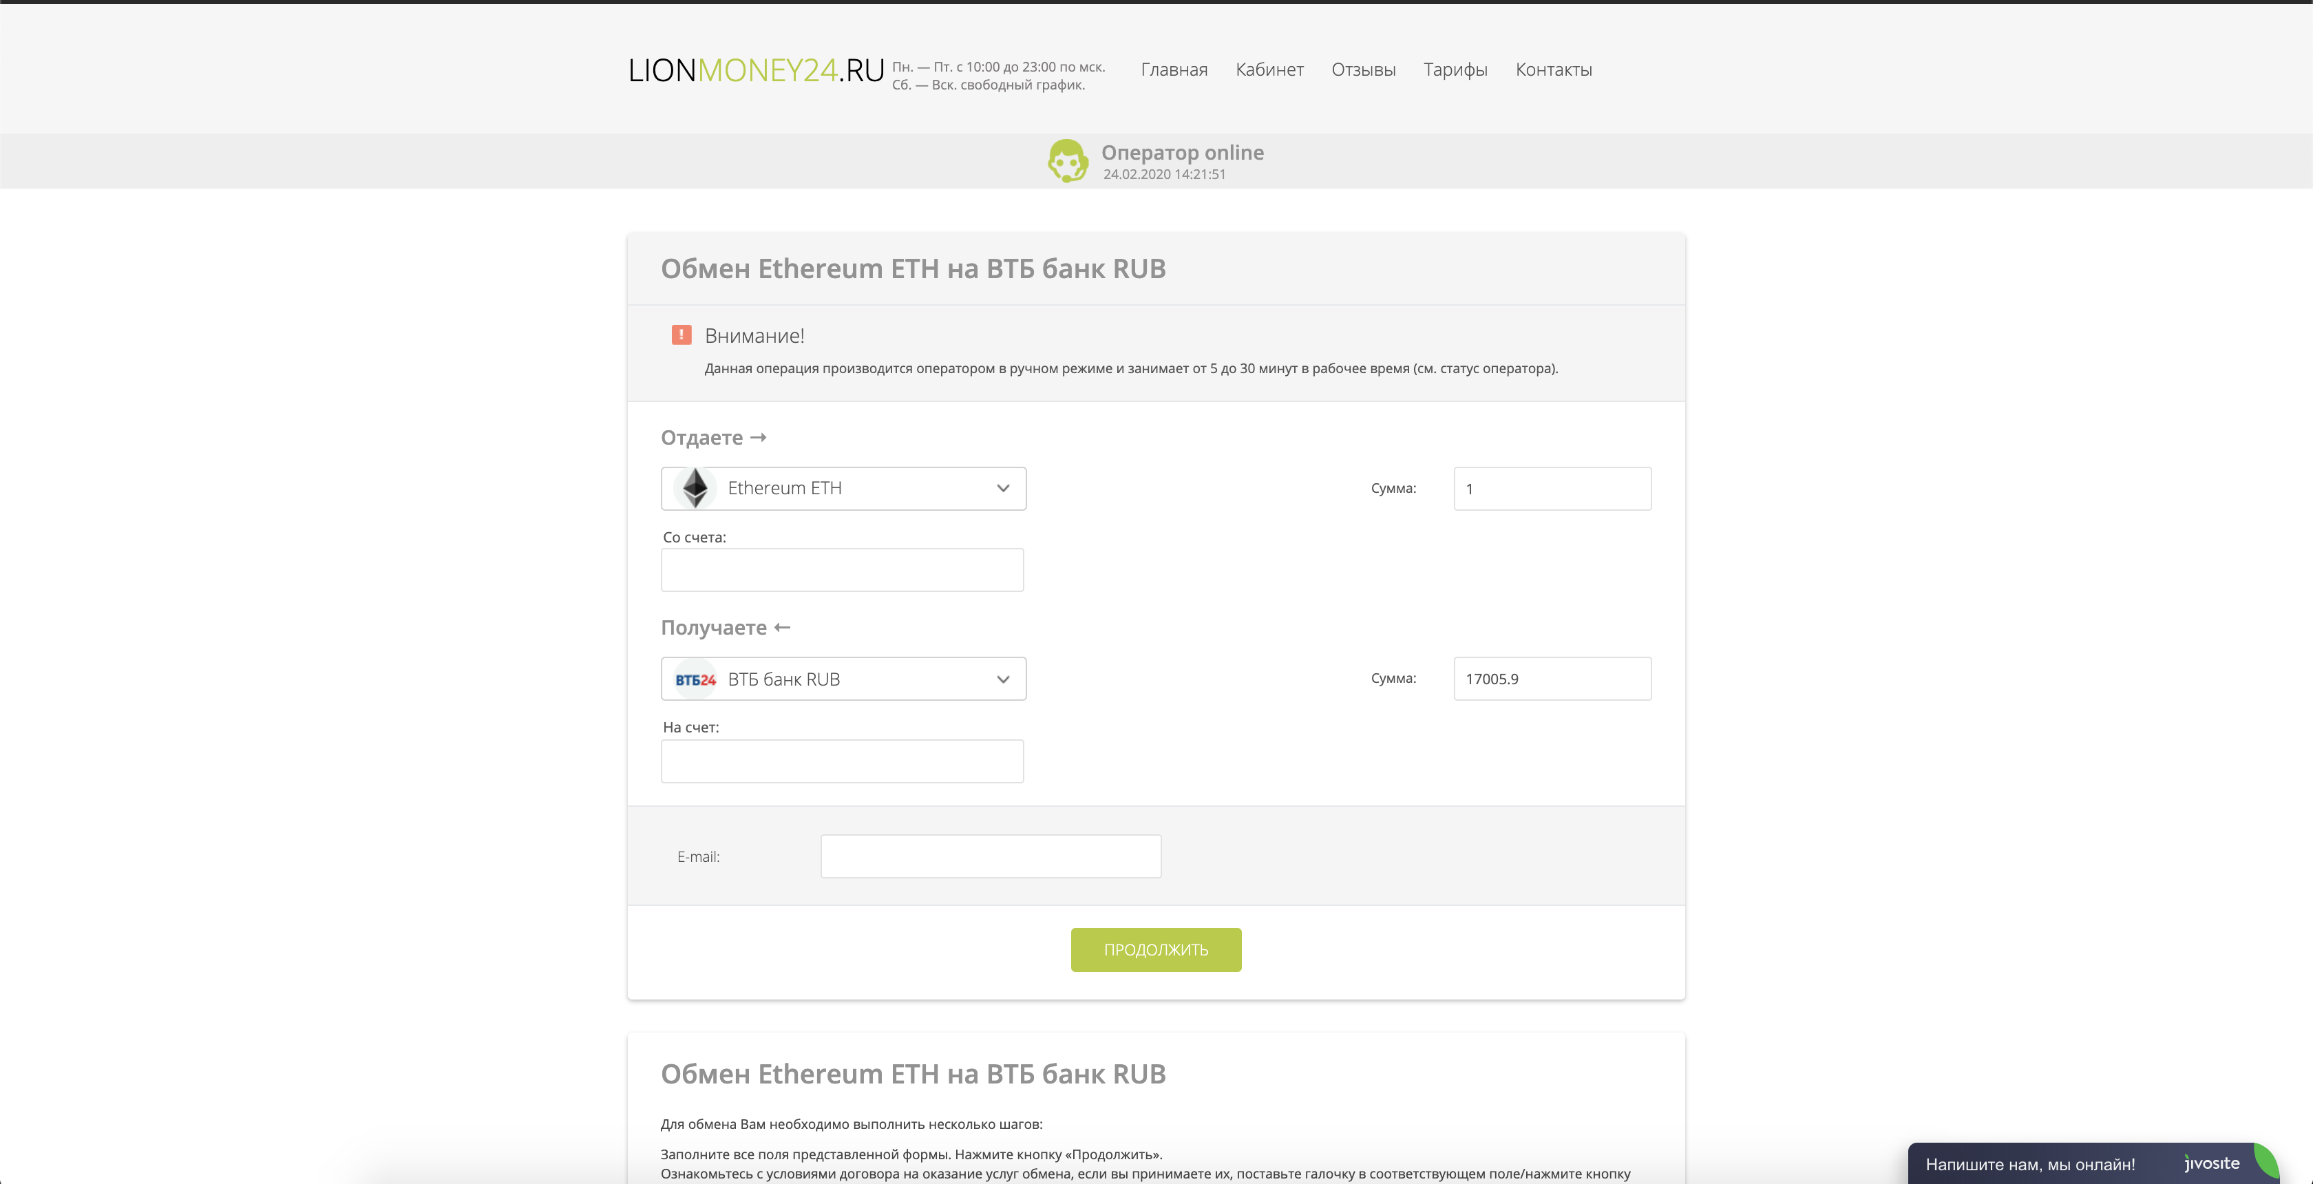The height and width of the screenshot is (1184, 2313).
Task: Go to the Отзывы page
Action: (1363, 70)
